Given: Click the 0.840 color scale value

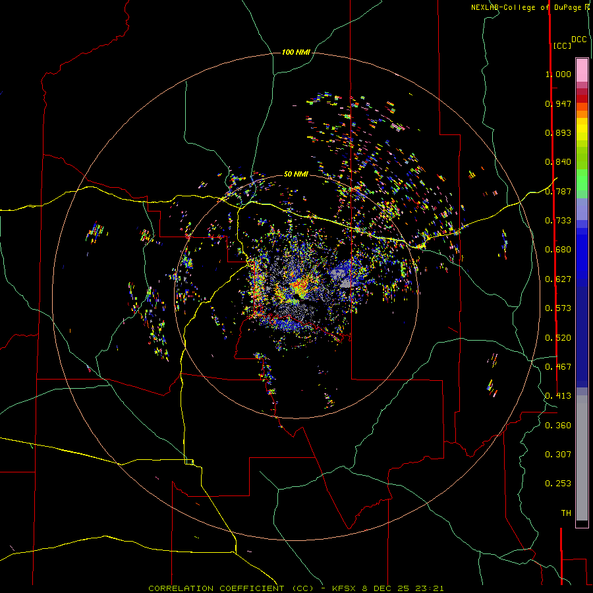Looking at the screenshot, I should point(558,162).
